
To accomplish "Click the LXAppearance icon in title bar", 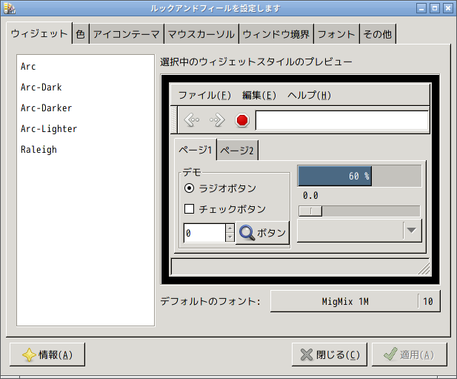I will coord(10,8).
